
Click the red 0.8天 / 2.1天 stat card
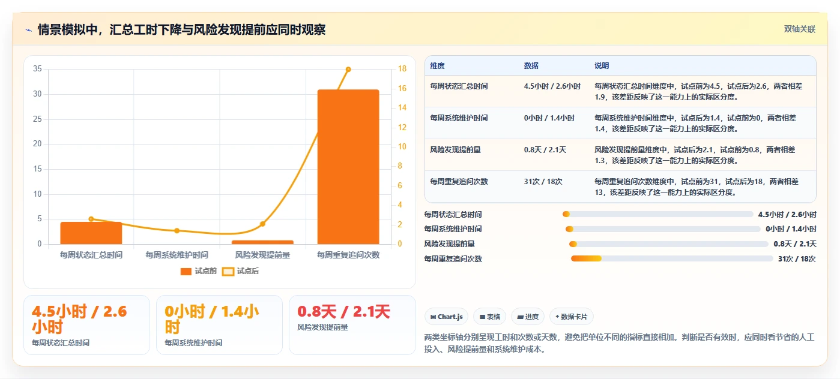(352, 325)
